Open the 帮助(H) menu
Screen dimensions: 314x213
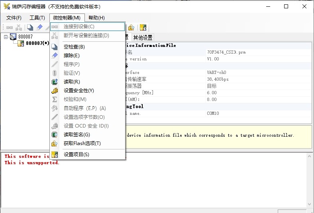(96, 18)
